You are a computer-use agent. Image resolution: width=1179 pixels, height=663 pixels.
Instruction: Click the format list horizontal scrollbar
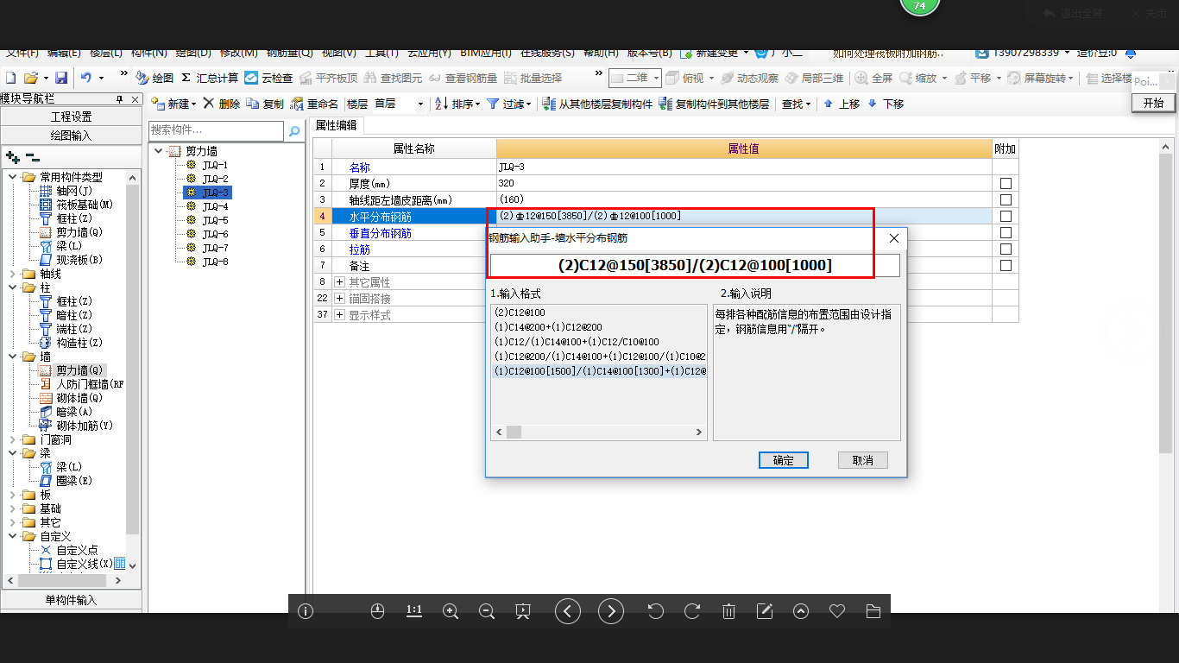[599, 432]
